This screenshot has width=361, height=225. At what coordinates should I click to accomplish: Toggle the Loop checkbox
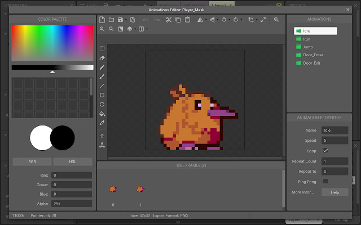tap(325, 151)
